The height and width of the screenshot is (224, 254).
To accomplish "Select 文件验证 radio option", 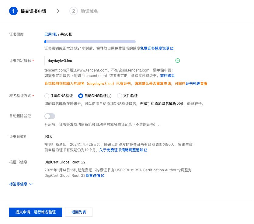I will coord(119,96).
